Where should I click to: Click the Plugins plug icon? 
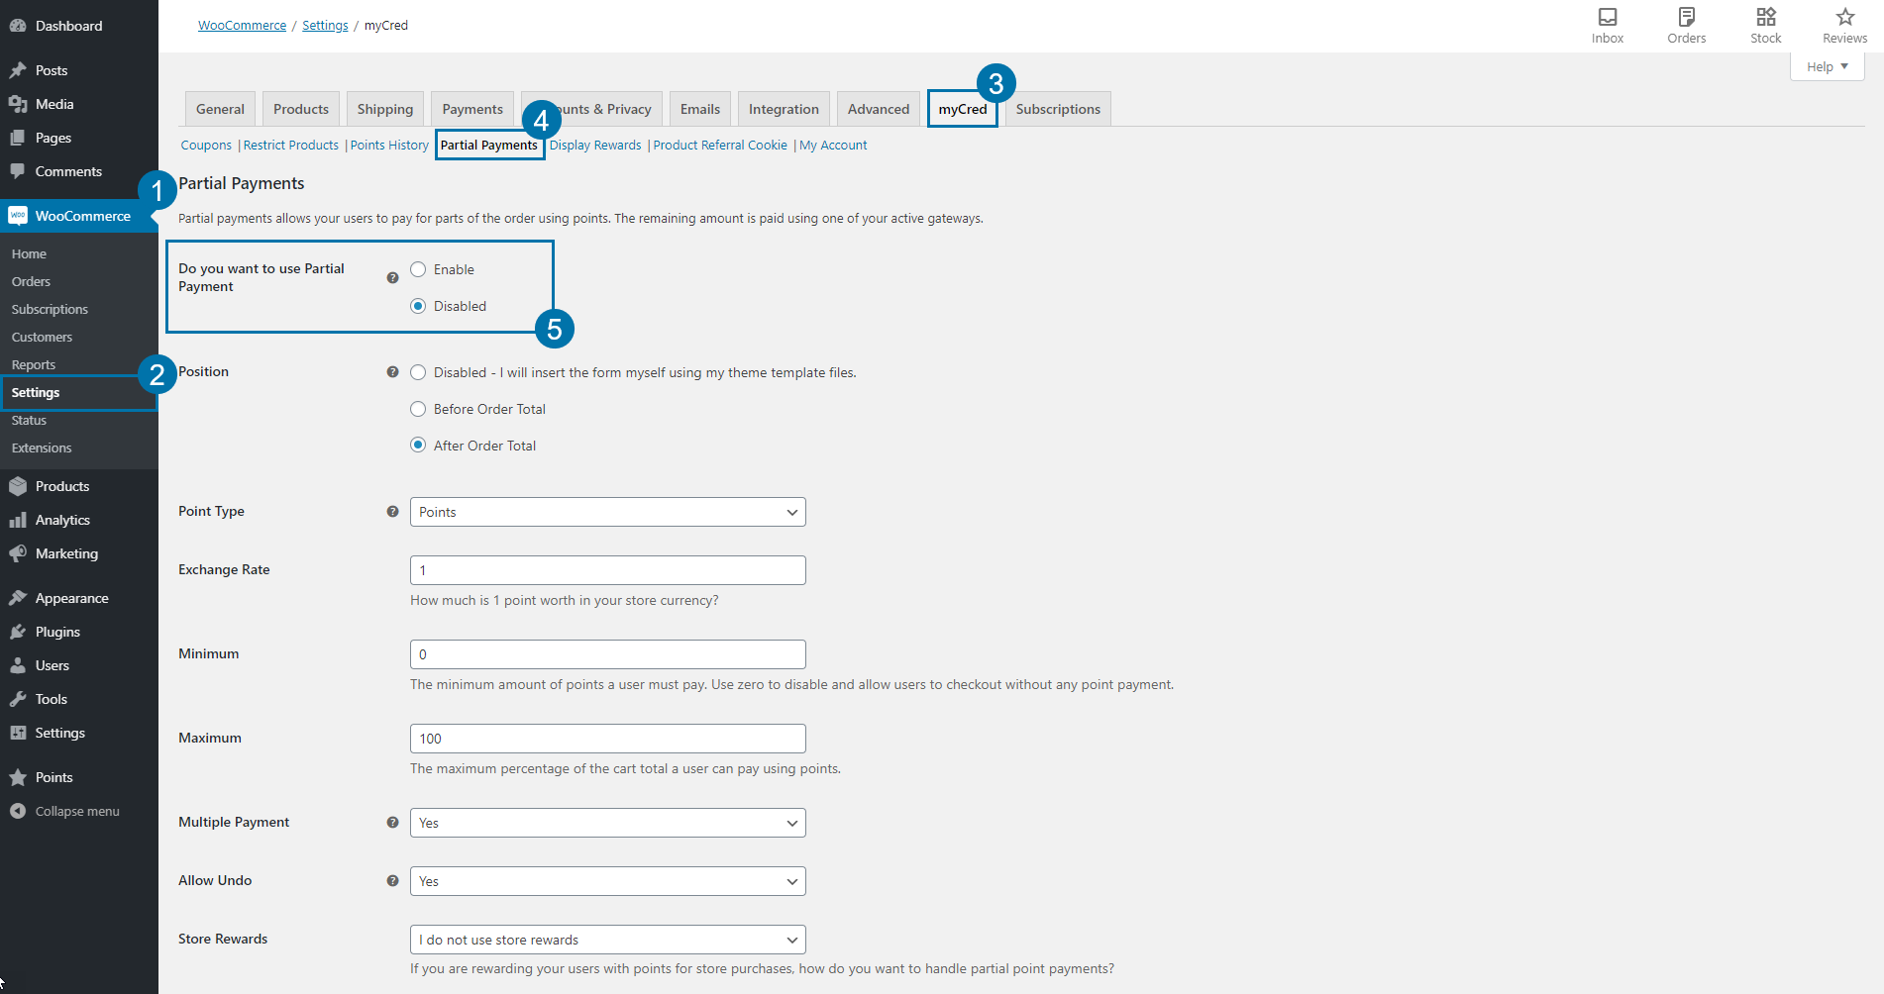[x=18, y=632]
